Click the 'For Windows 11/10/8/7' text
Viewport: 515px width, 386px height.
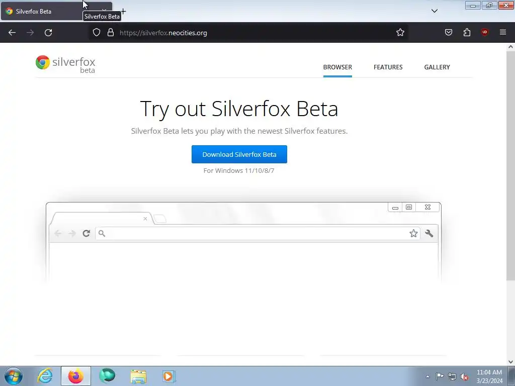pyautogui.click(x=239, y=171)
